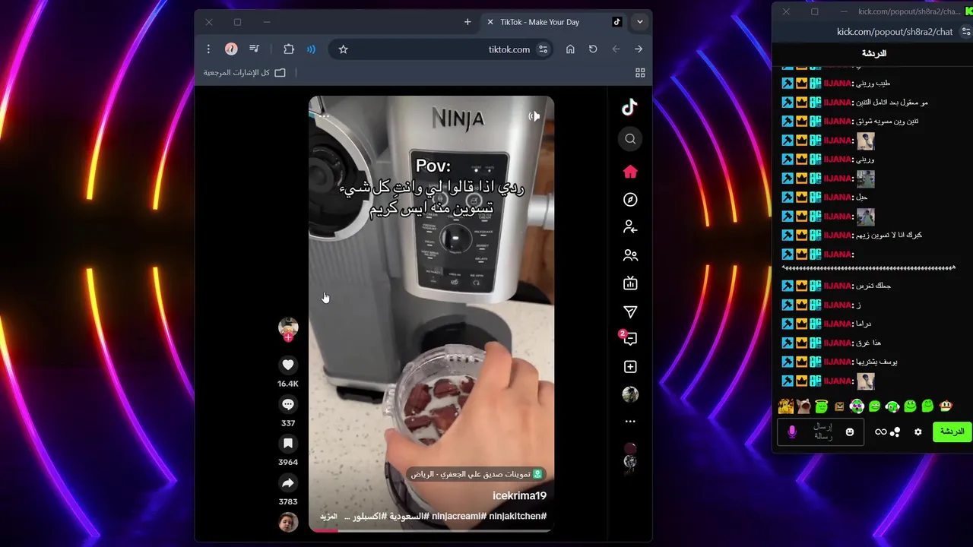Open site information icon beside tiktok.com

[x=543, y=49]
